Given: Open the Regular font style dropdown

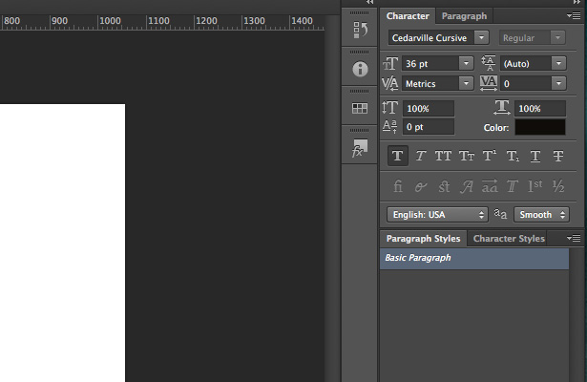Looking at the screenshot, I should (557, 37).
